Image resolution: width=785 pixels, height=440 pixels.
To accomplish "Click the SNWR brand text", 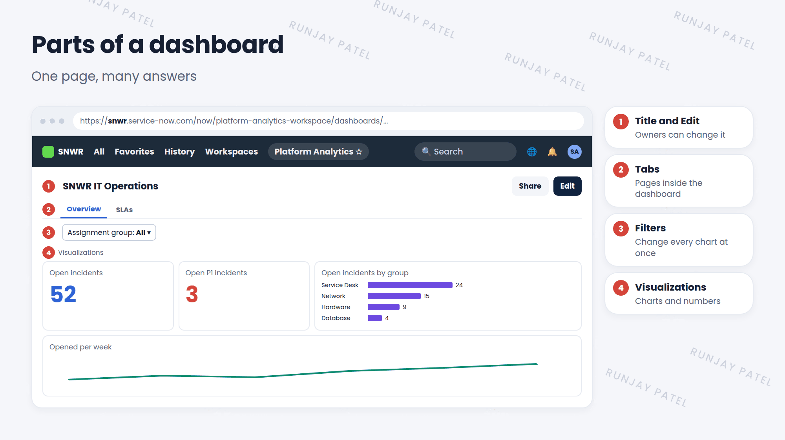I will pyautogui.click(x=71, y=152).
